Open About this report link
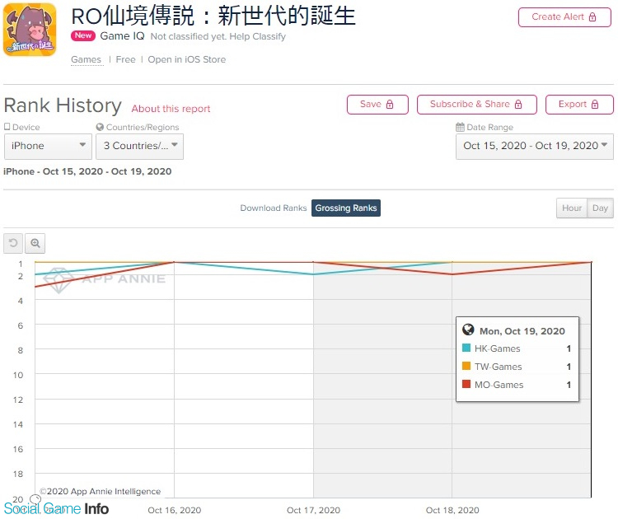 coord(171,109)
